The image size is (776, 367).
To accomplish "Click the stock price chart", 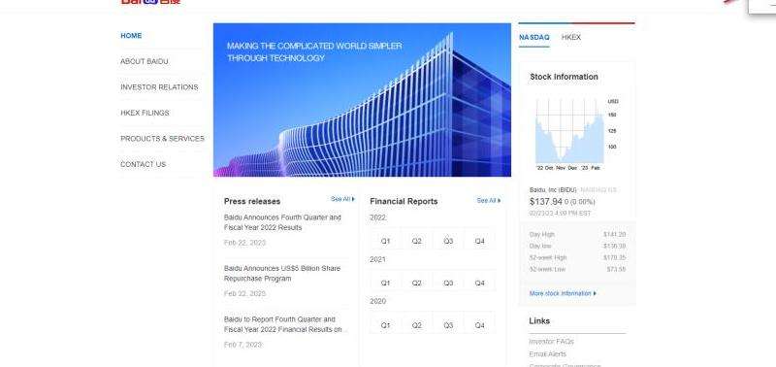I will [569, 131].
